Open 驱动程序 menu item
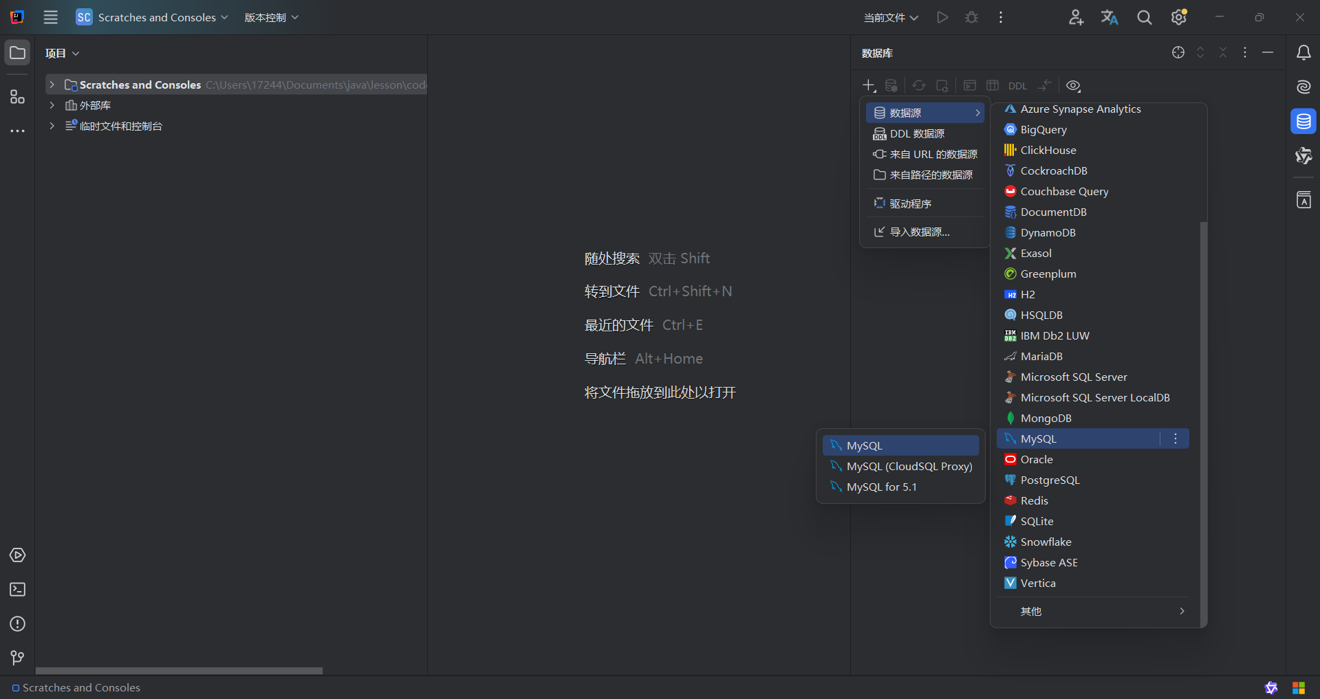 click(926, 203)
